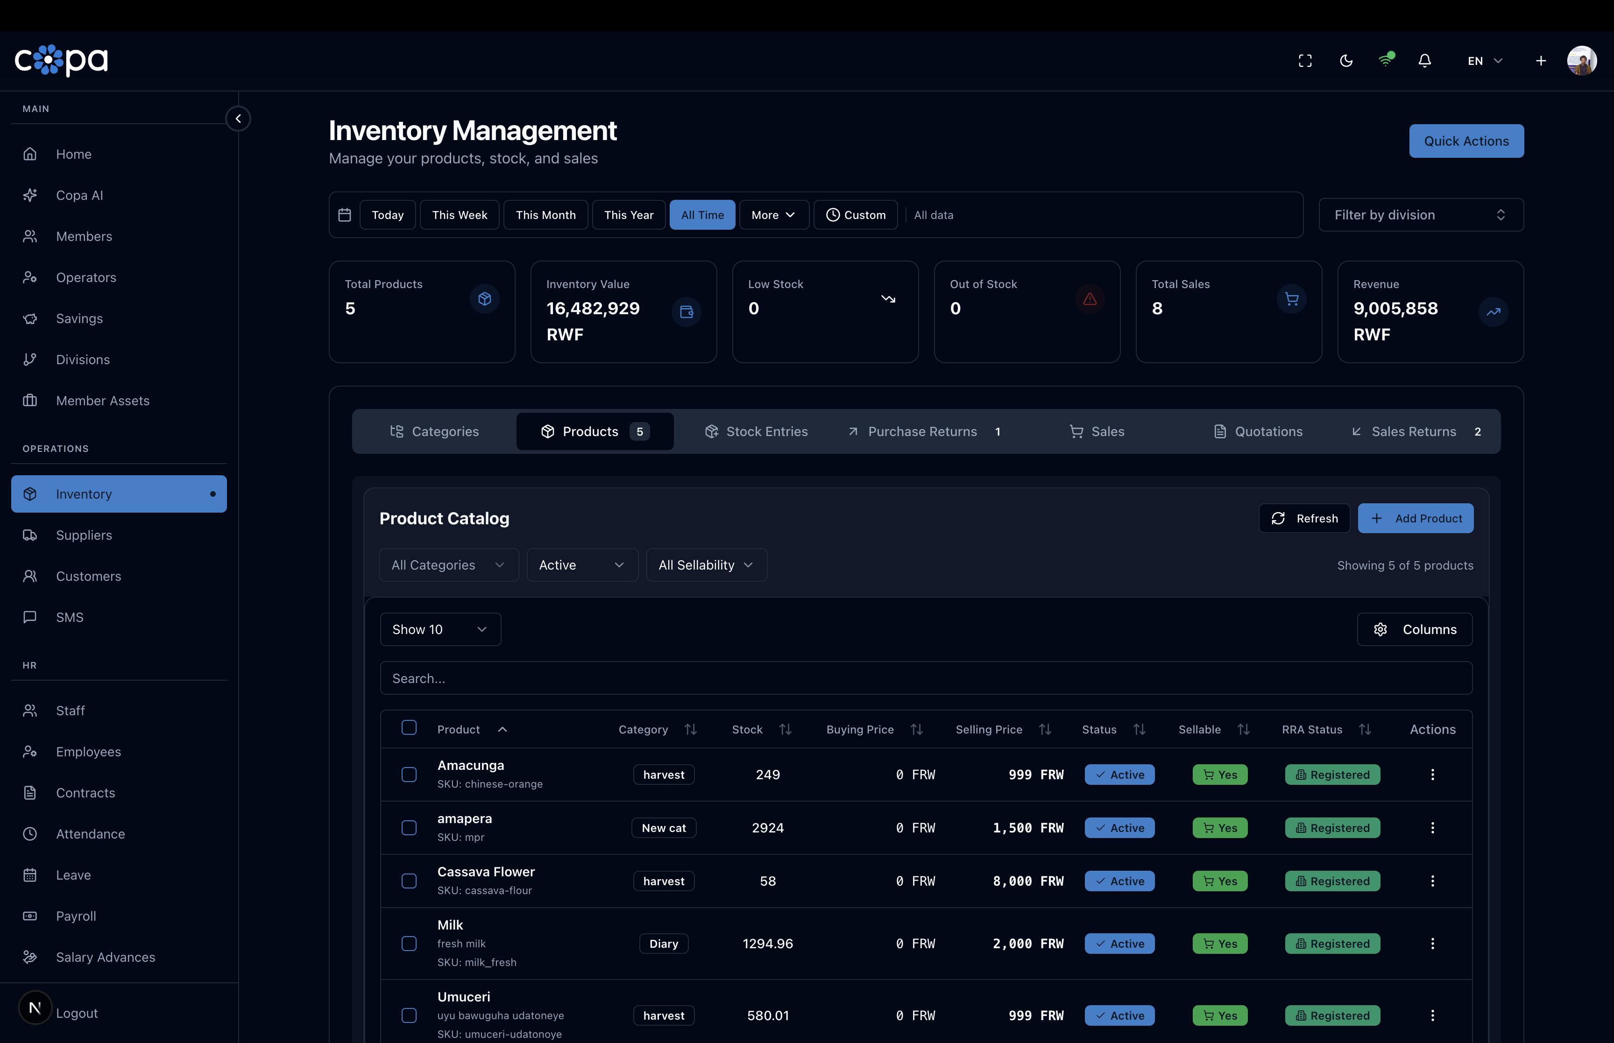1614x1043 pixels.
Task: Check the Amacunga row checkbox
Action: 409,775
